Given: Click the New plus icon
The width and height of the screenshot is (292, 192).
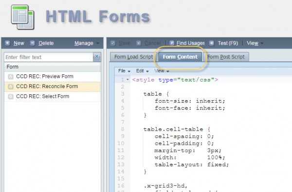Looking at the screenshot, I should tap(7, 43).
